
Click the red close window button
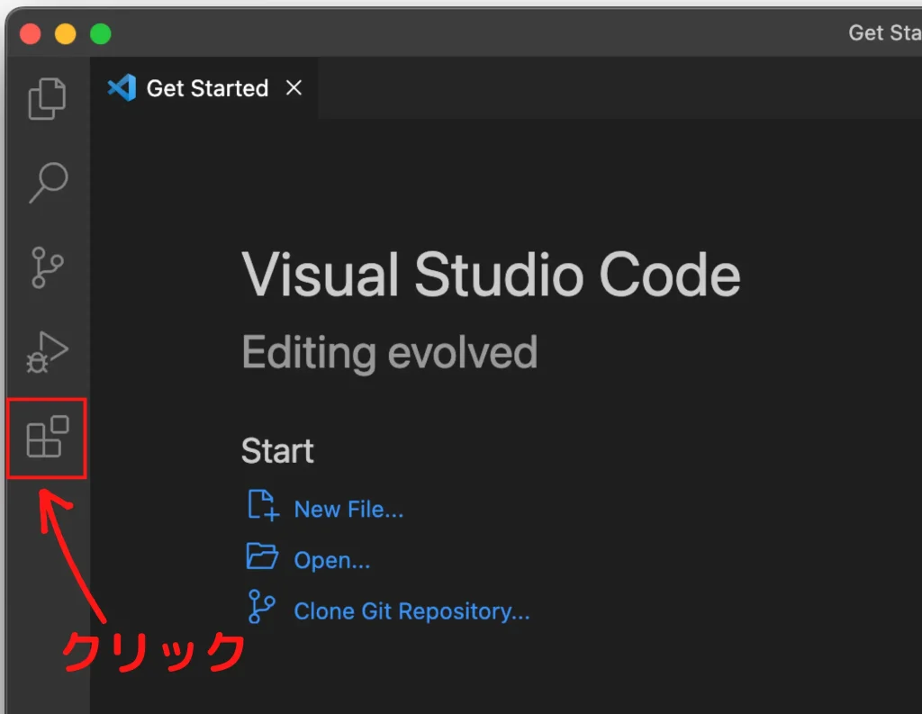30,33
